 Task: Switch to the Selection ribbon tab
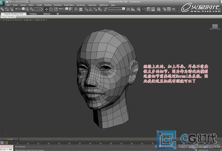point(47,14)
